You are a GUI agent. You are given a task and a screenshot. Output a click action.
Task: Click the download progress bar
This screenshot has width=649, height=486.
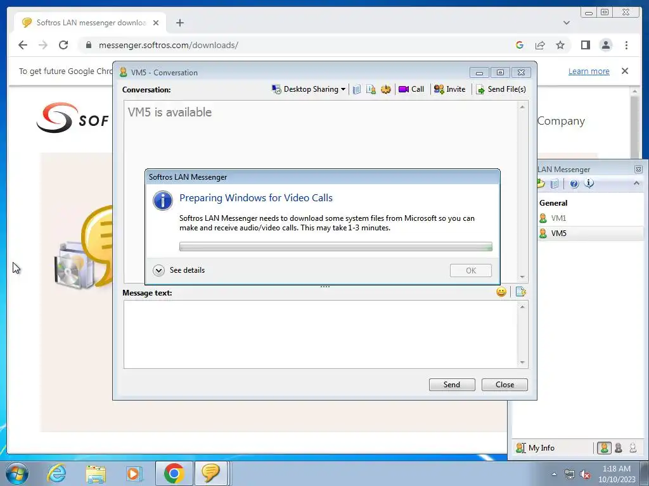[x=336, y=247]
